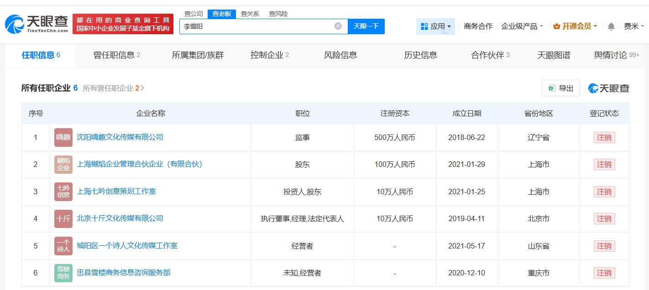Open the 费米 user account menu

(x=633, y=26)
